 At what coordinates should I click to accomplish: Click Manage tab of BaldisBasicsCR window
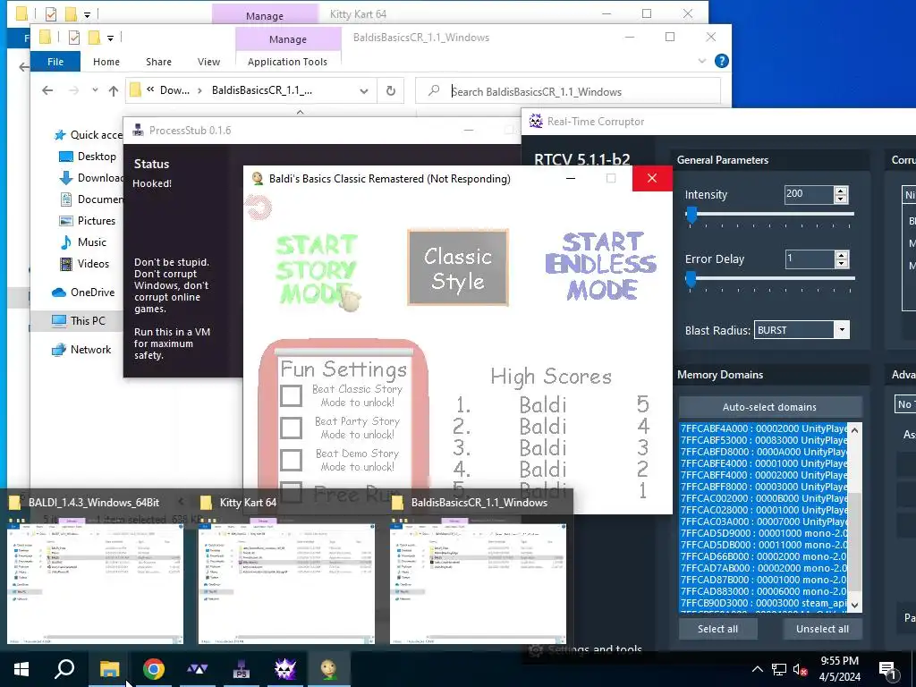[287, 39]
